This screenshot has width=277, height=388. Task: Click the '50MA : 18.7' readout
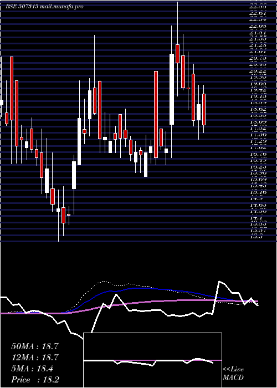pos(35,346)
